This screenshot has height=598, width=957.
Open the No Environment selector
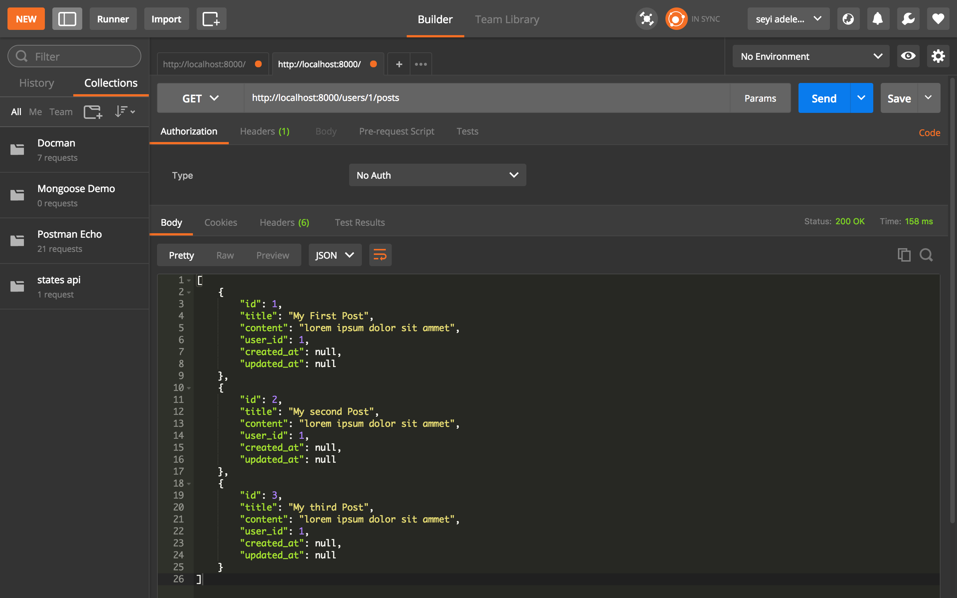pos(811,56)
